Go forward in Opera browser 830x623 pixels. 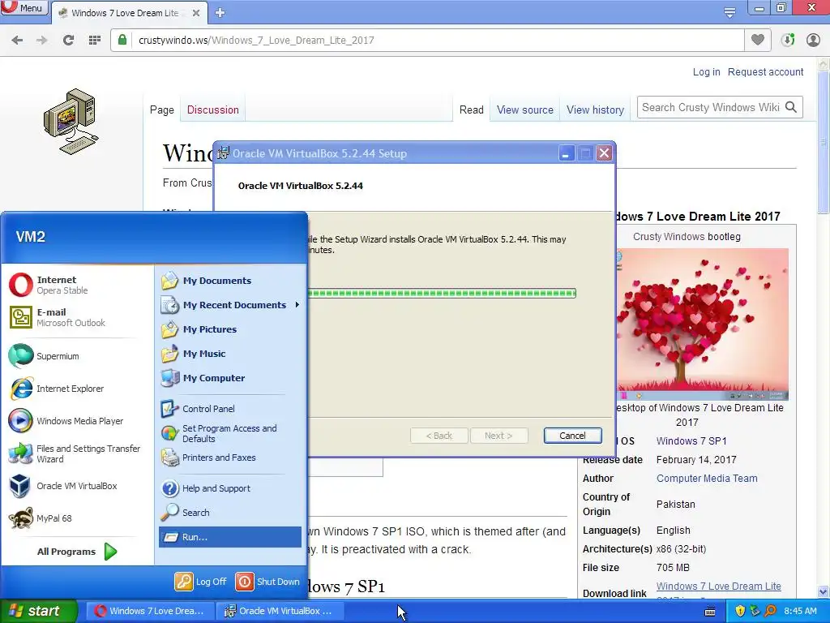[x=42, y=41]
